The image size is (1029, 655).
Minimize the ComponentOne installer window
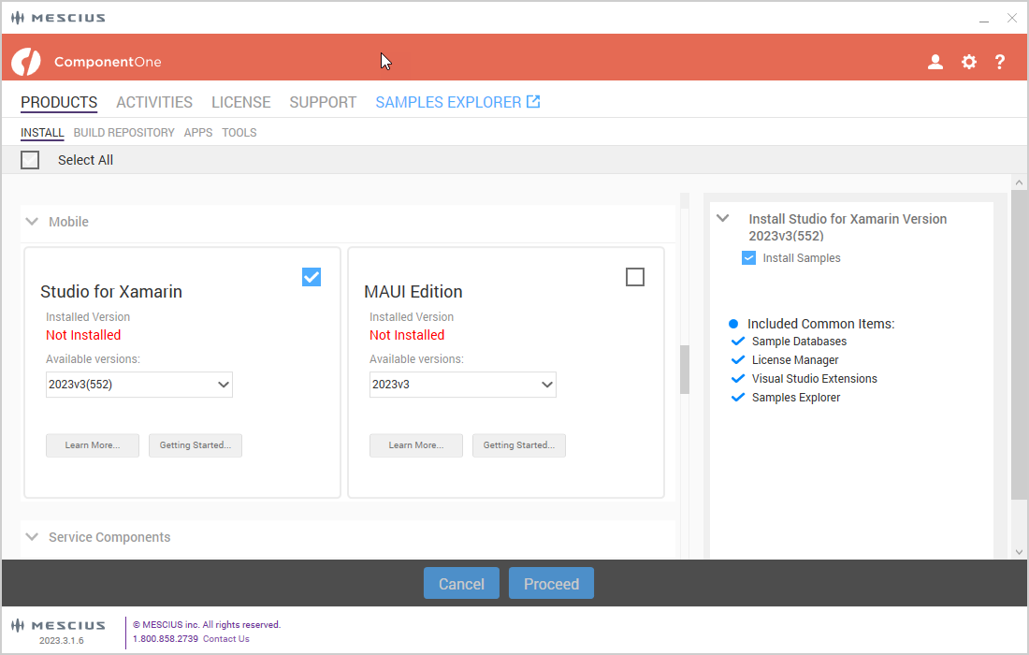click(x=984, y=18)
